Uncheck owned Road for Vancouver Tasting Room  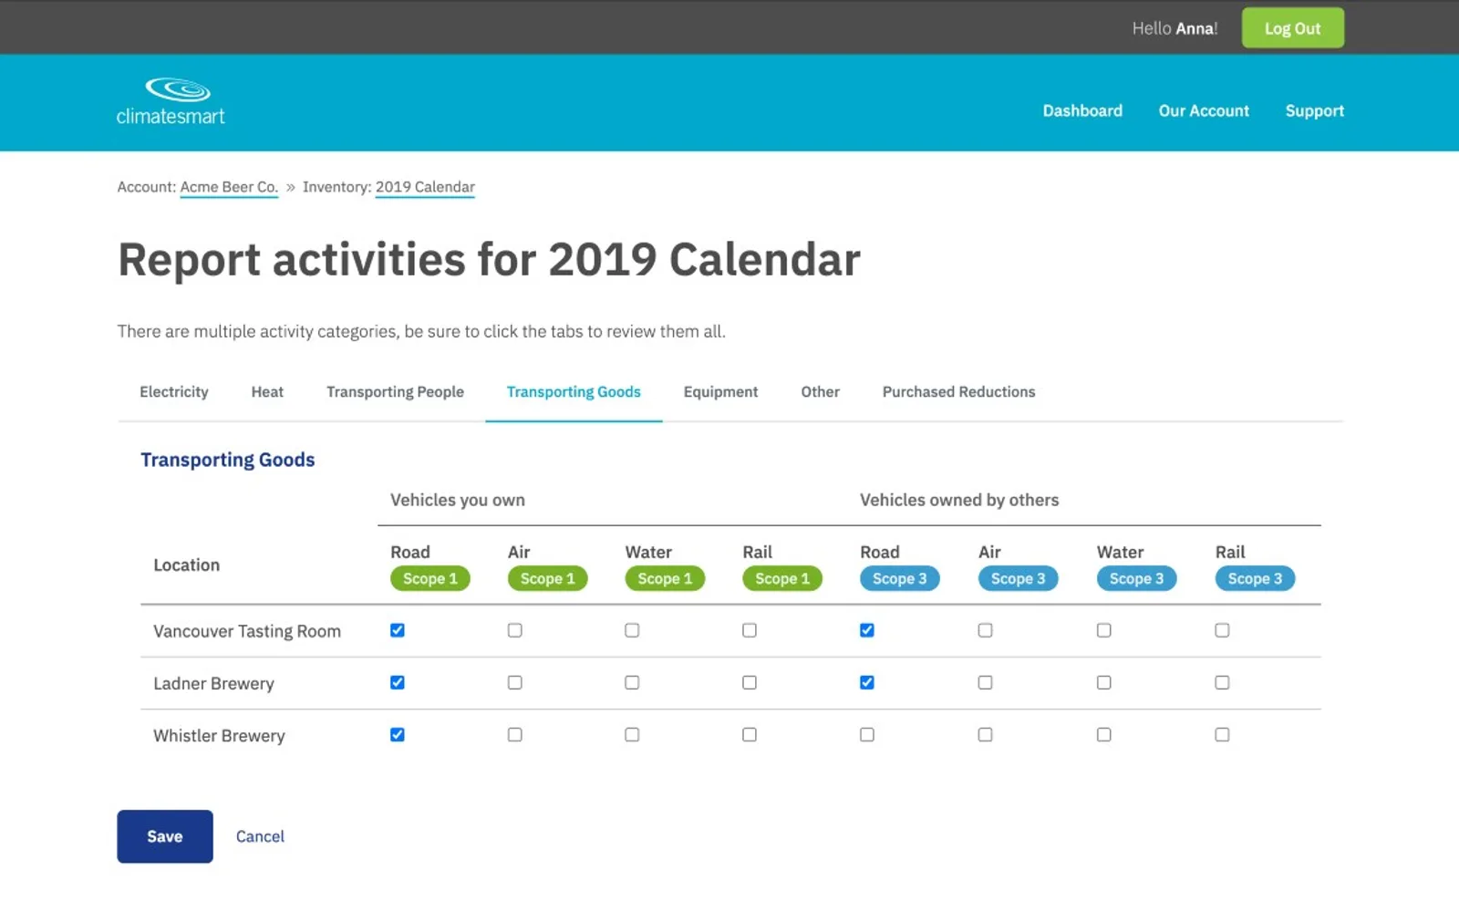[x=398, y=630]
